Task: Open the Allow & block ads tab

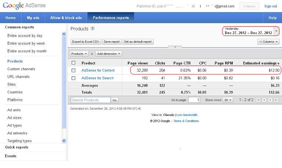Action: pyautogui.click(x=66, y=18)
